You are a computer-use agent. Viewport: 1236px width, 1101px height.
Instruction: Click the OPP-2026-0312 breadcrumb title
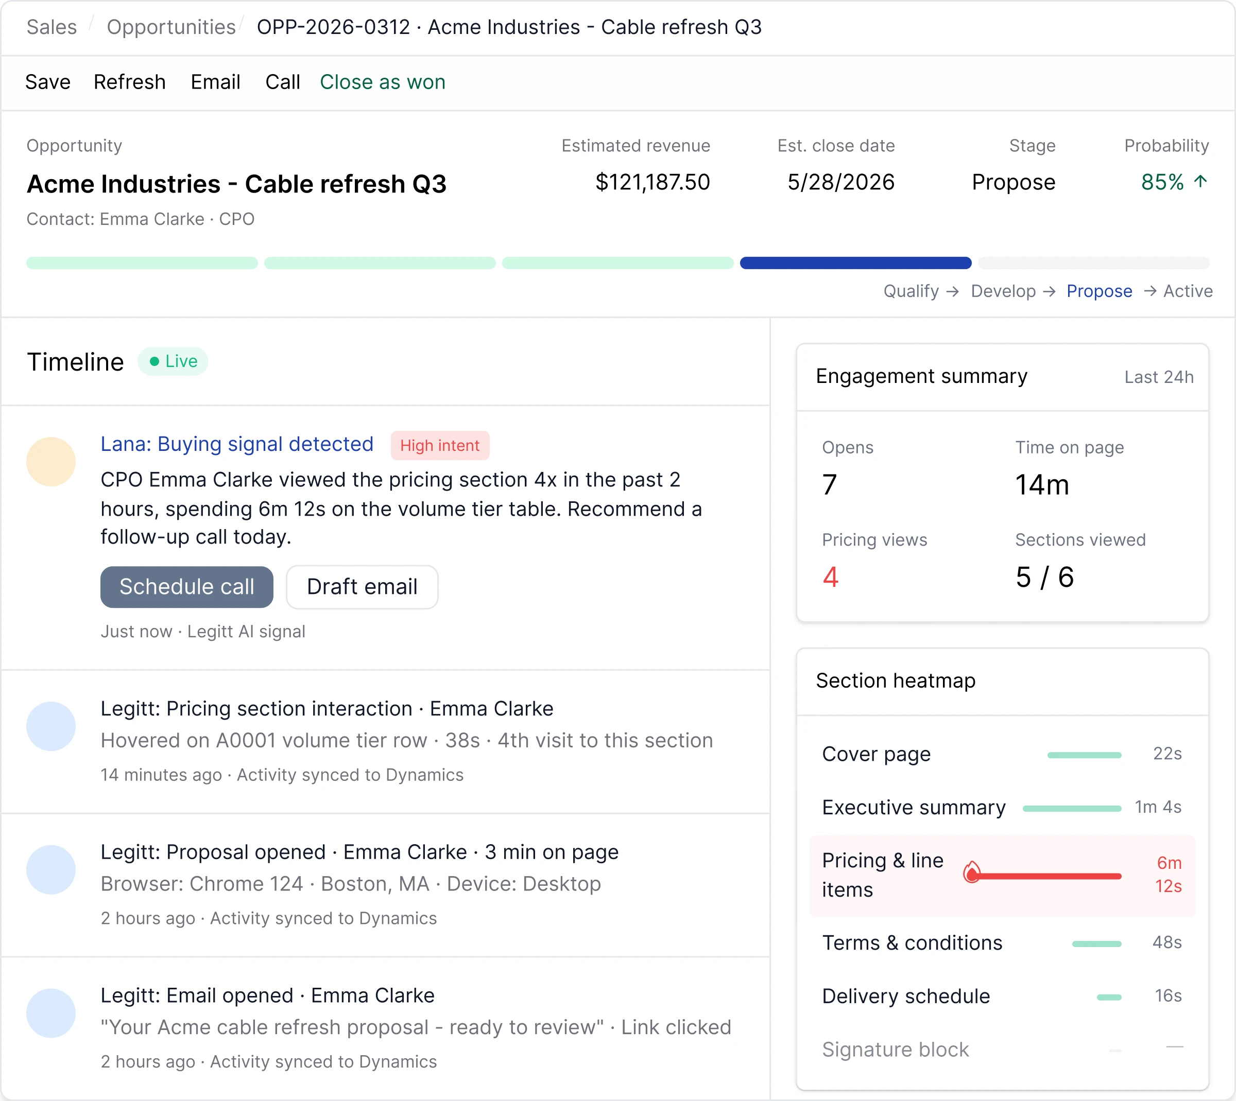[509, 27]
